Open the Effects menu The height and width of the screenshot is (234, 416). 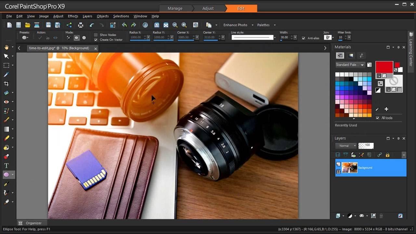tap(73, 16)
